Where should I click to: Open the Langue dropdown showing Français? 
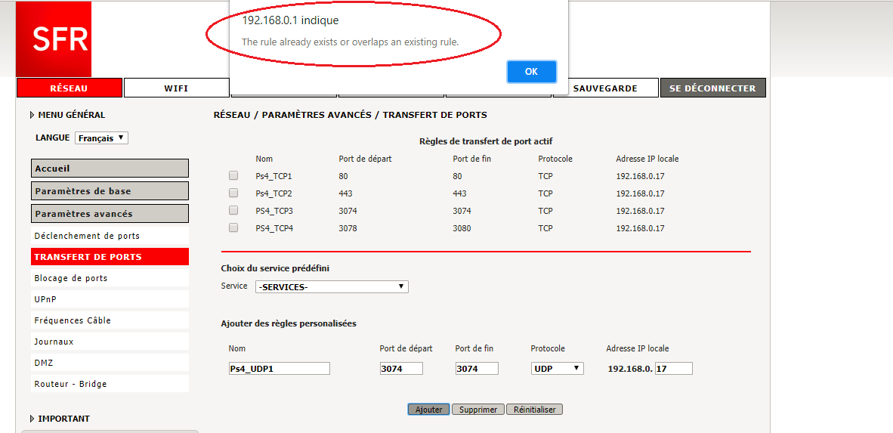(x=102, y=138)
